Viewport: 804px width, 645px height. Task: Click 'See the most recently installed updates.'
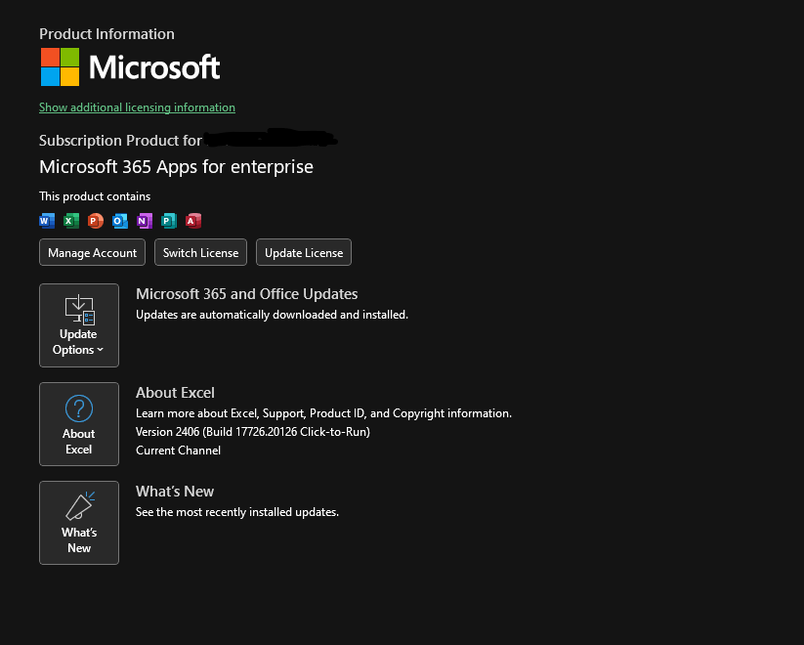pos(236,512)
